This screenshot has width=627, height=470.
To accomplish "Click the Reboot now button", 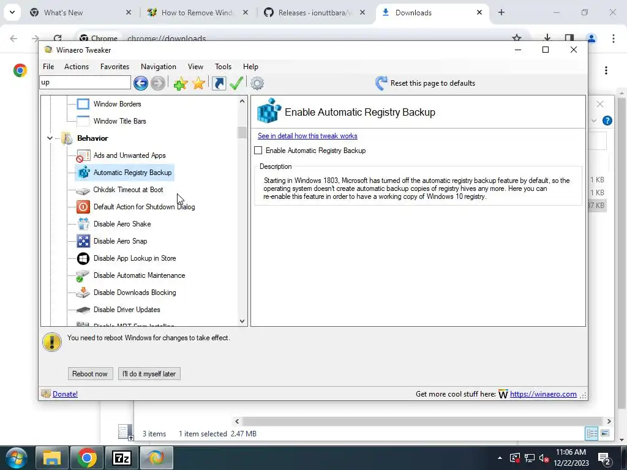I will [90, 374].
